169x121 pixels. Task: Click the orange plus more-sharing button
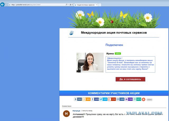click(143, 99)
